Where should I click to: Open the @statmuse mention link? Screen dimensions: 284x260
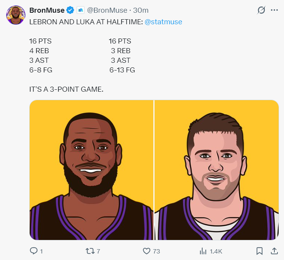click(x=163, y=22)
